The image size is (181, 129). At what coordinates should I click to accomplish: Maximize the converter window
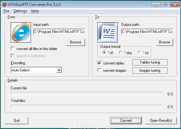(x=165, y=5)
